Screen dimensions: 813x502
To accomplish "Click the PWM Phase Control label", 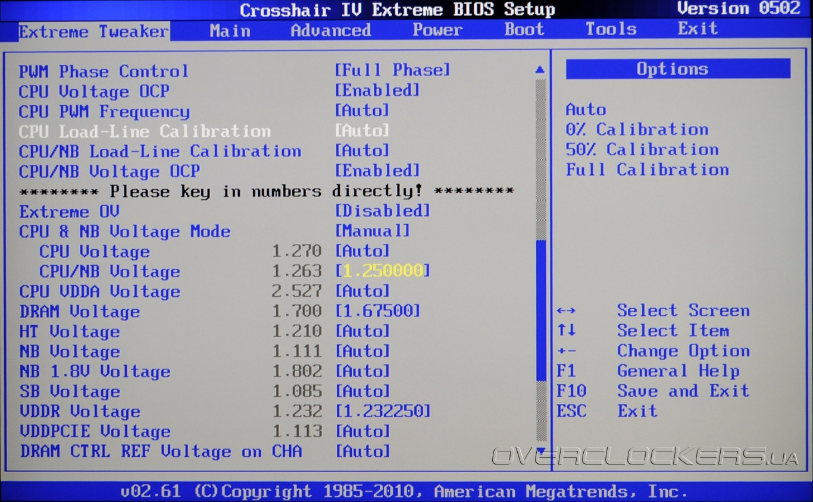I will coord(104,71).
